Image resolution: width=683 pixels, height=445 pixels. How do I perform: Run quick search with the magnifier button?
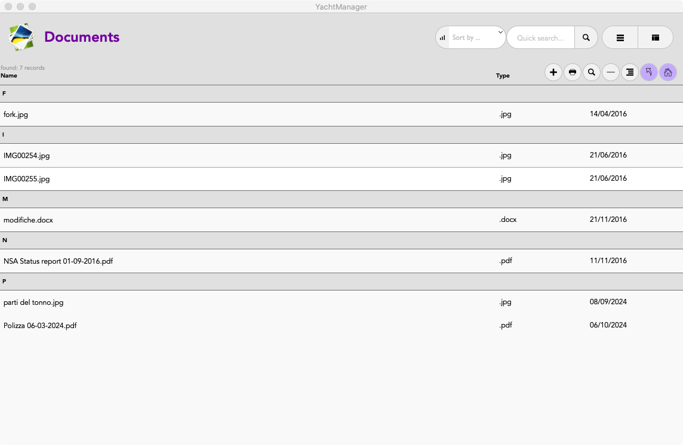586,38
